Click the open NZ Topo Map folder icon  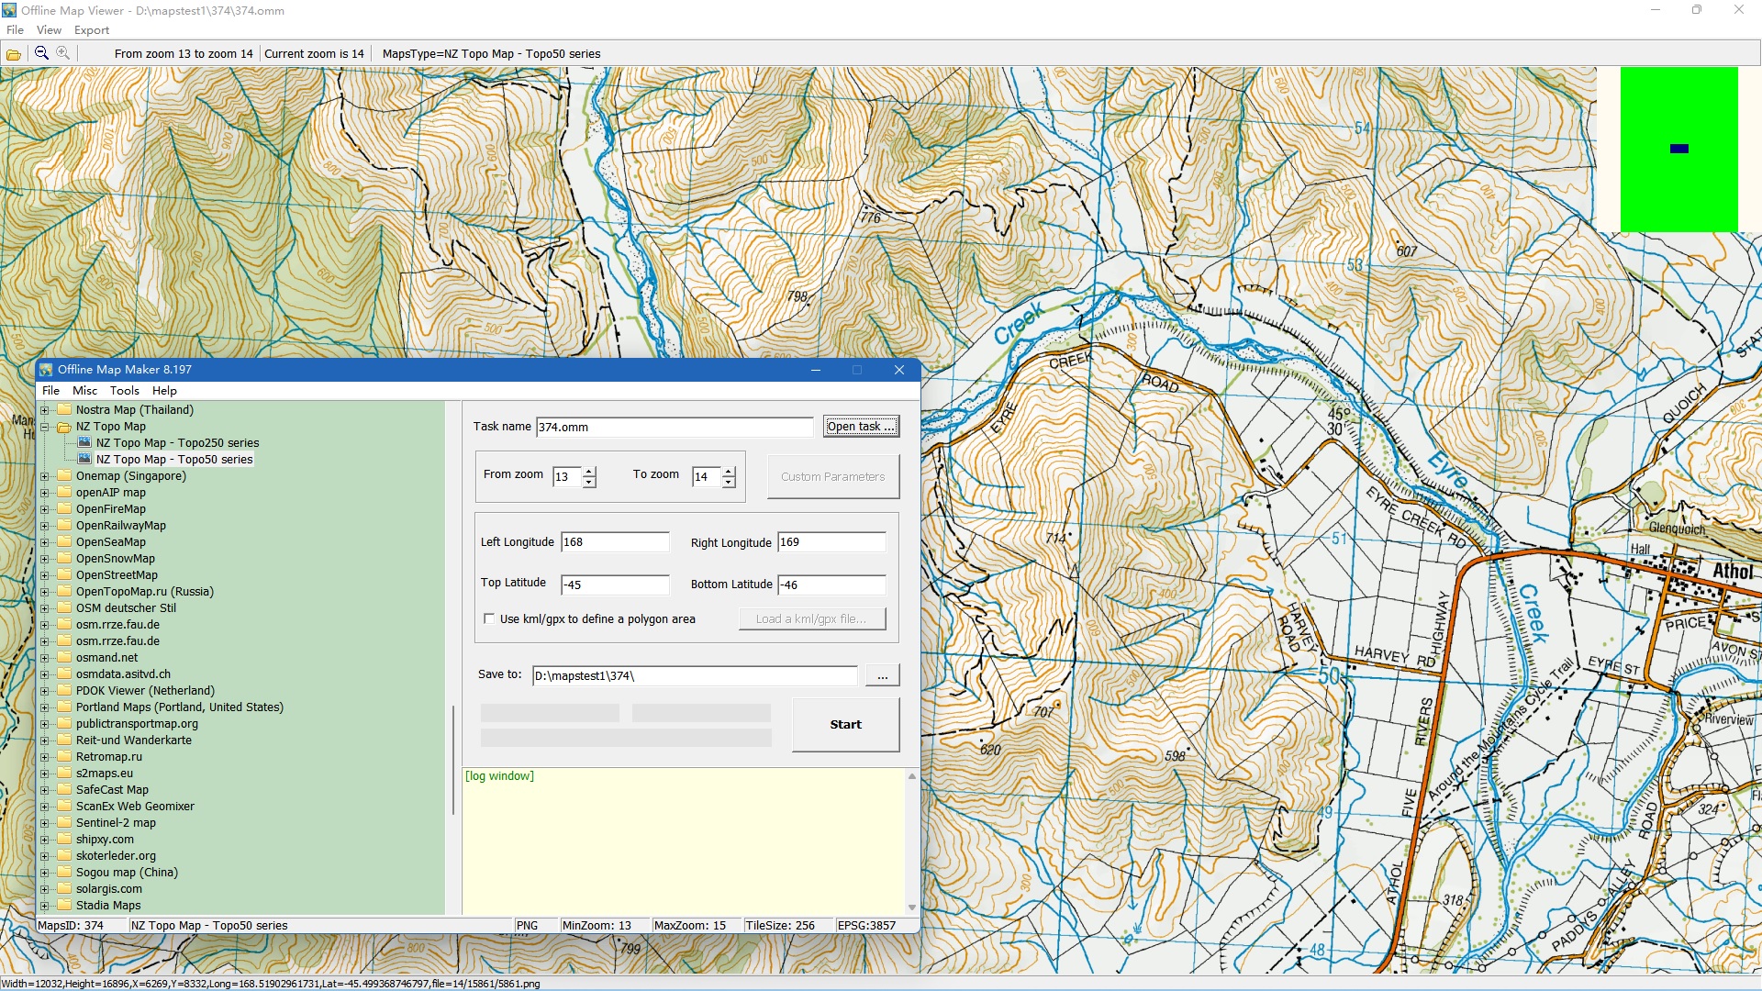(64, 426)
